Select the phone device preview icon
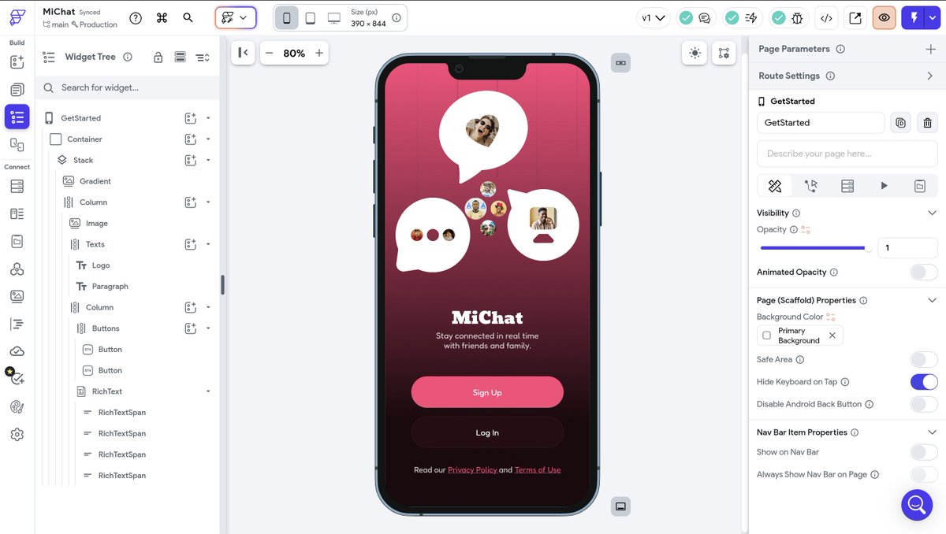Screen dimensions: 946x534 (x=286, y=17)
